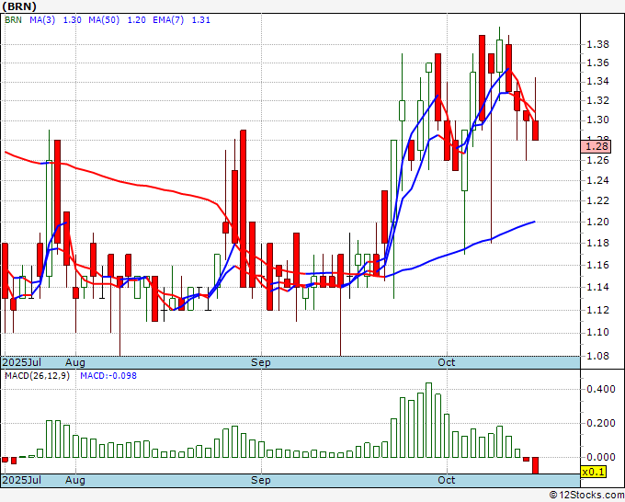Click Aug on the MACD time axis
625x502 pixels.
point(75,480)
